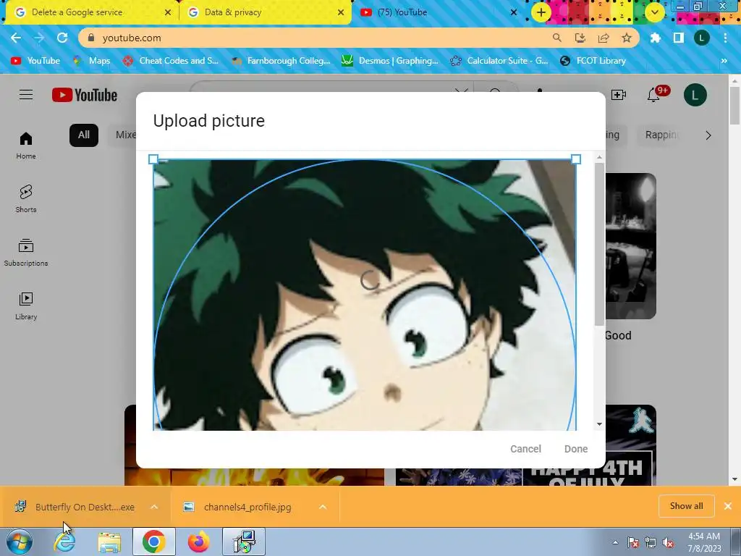Click the zoom magnifier icon in address bar

pyautogui.click(x=557, y=38)
